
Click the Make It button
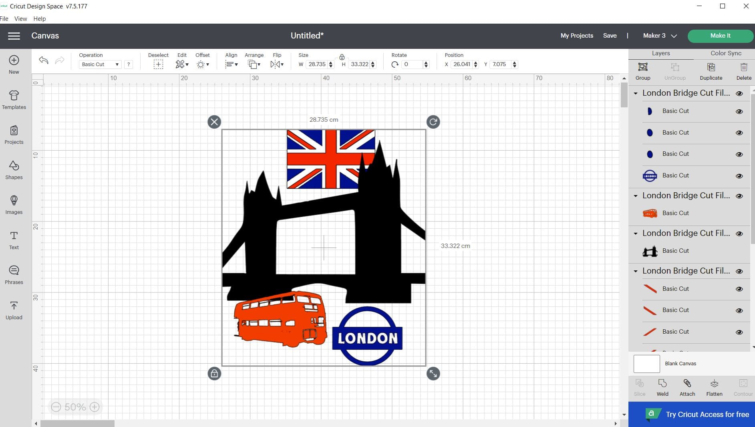[x=720, y=36]
